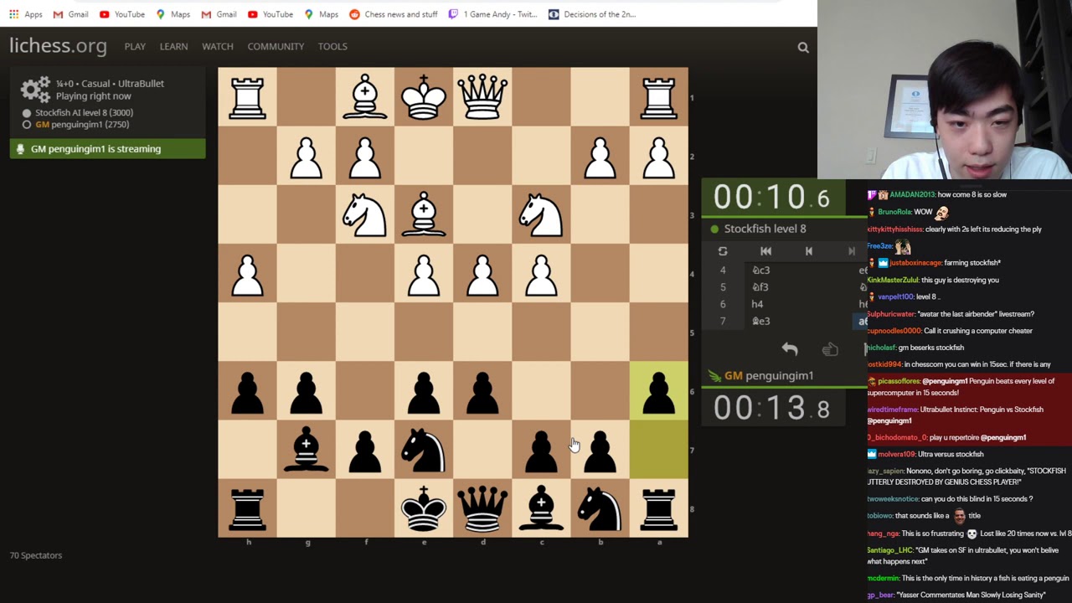
Task: Open the Apps bookmarks shortcut
Action: [26, 14]
